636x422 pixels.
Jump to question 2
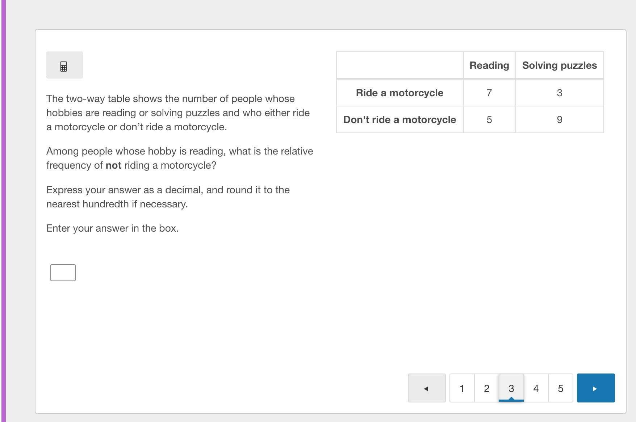486,388
